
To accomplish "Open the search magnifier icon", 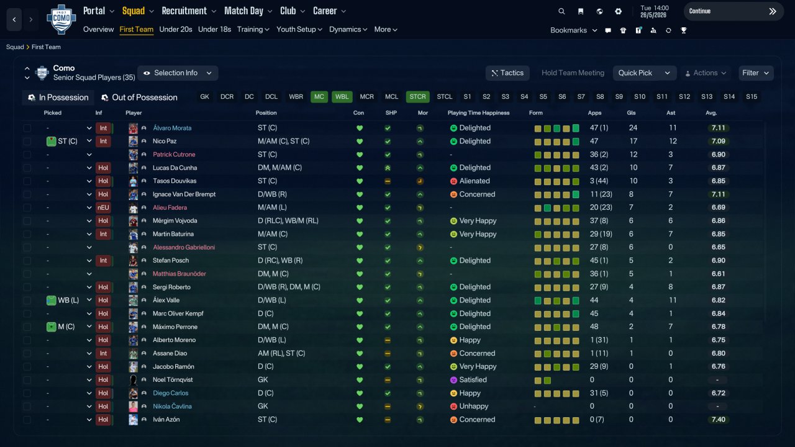I will 561,11.
